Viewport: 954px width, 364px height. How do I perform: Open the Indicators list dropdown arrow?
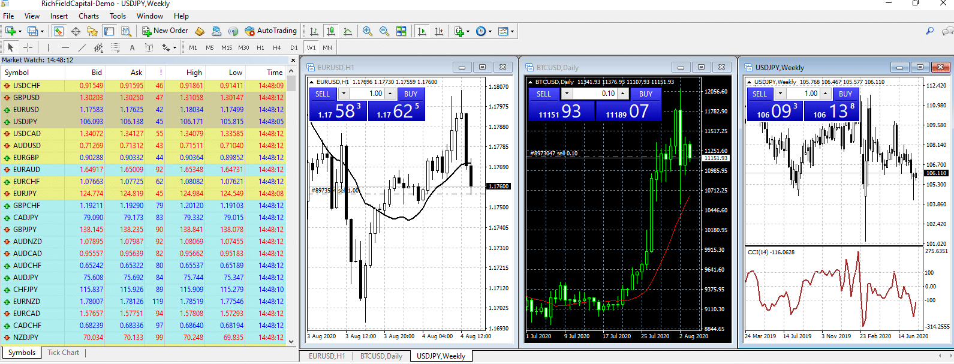click(468, 31)
